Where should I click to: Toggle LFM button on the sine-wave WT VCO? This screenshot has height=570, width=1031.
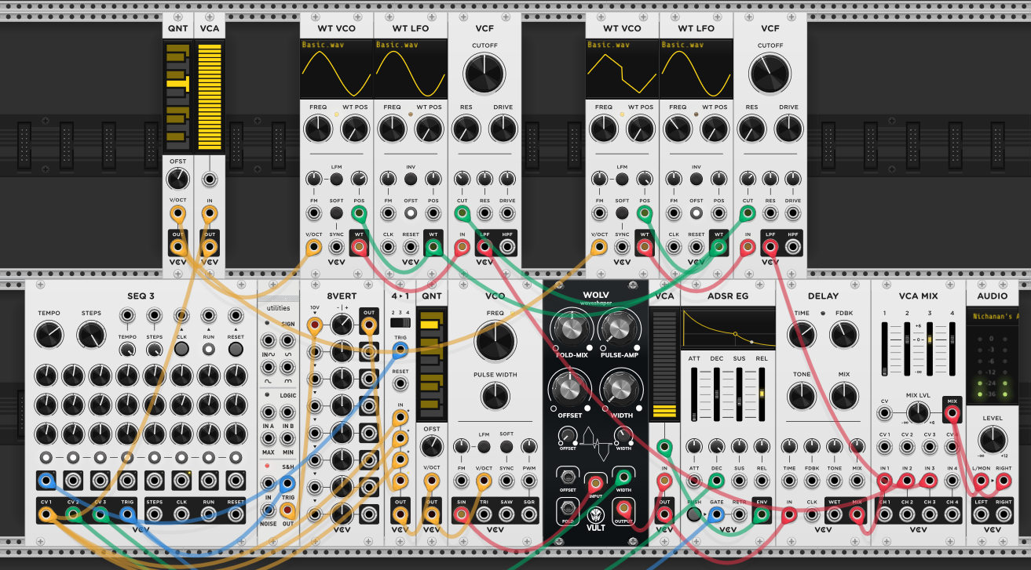[337, 180]
